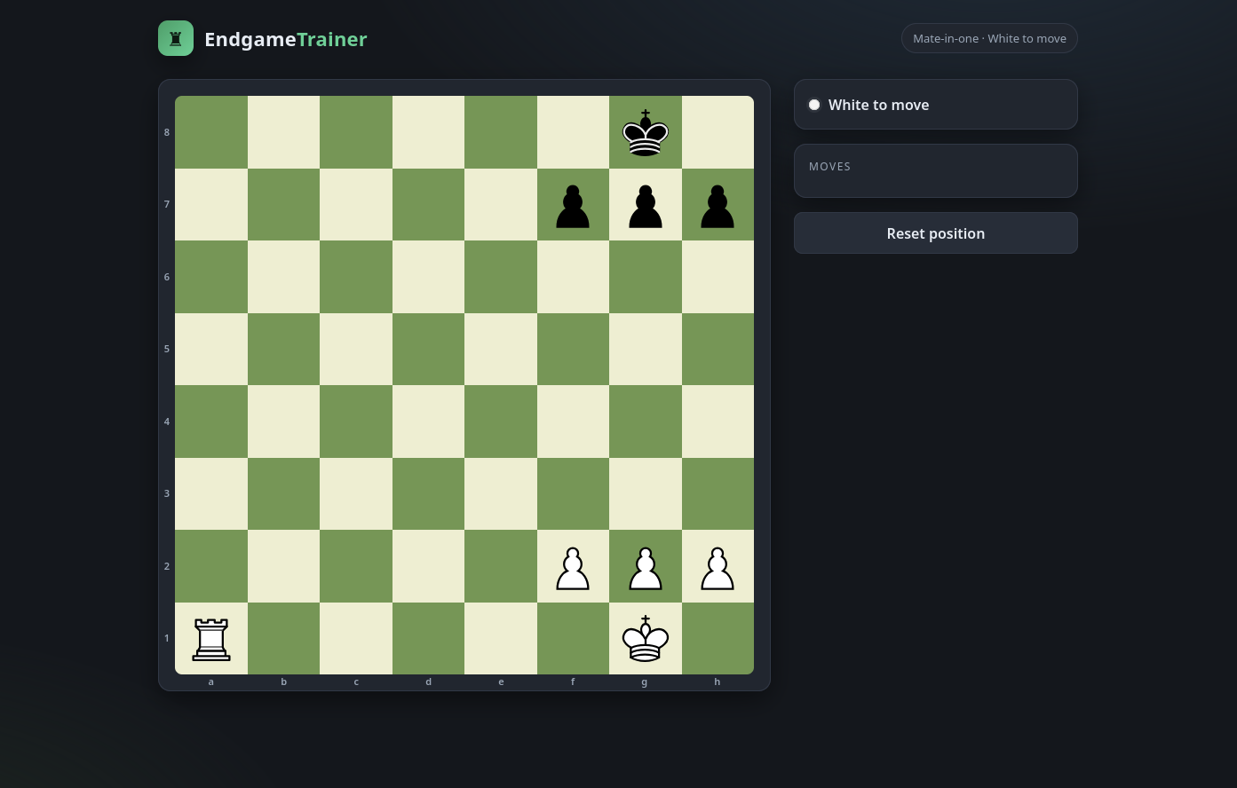Click the empty e1 square
The image size is (1237, 788).
[x=501, y=639]
